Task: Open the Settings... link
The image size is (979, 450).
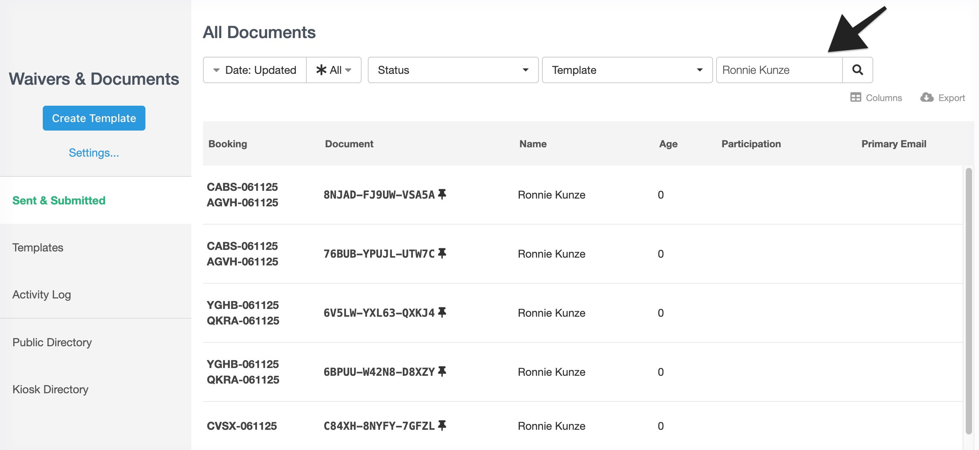Action: (x=94, y=153)
